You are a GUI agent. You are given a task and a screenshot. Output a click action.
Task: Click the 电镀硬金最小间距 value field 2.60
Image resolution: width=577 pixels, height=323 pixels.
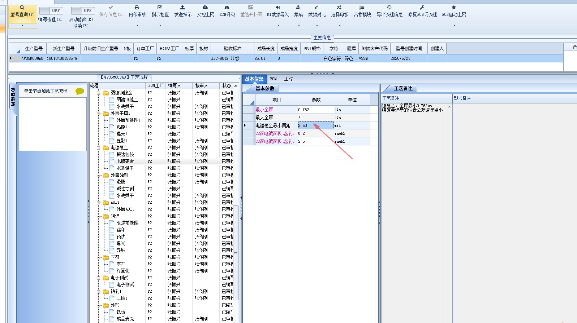[x=316, y=125]
